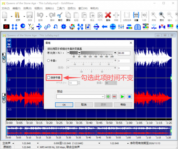Screen dimensions: 178x149
Task: Click the green play preview button
Action: (123, 97)
